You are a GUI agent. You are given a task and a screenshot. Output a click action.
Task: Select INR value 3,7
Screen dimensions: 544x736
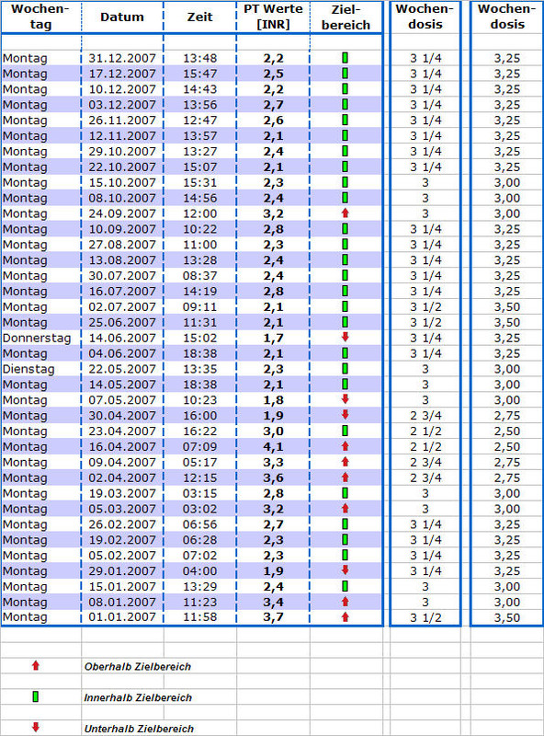tap(273, 616)
